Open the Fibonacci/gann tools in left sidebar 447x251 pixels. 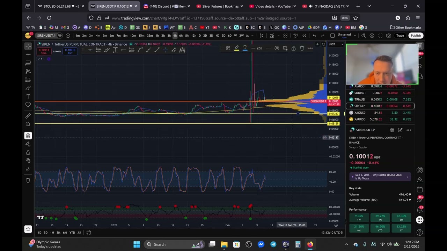pos(28,63)
